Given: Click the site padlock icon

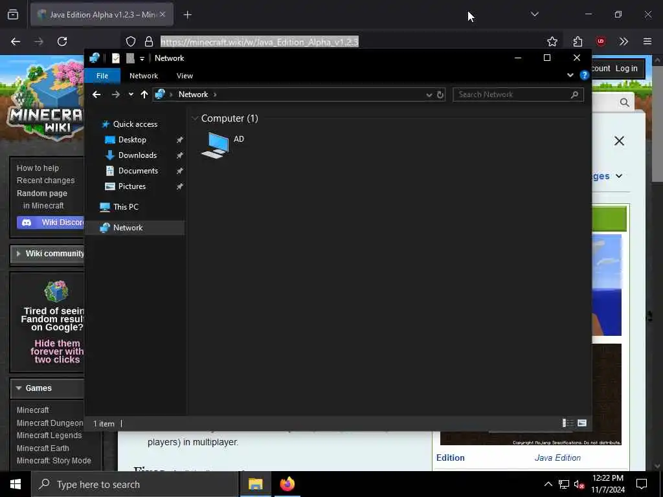Looking at the screenshot, I should click(x=148, y=41).
